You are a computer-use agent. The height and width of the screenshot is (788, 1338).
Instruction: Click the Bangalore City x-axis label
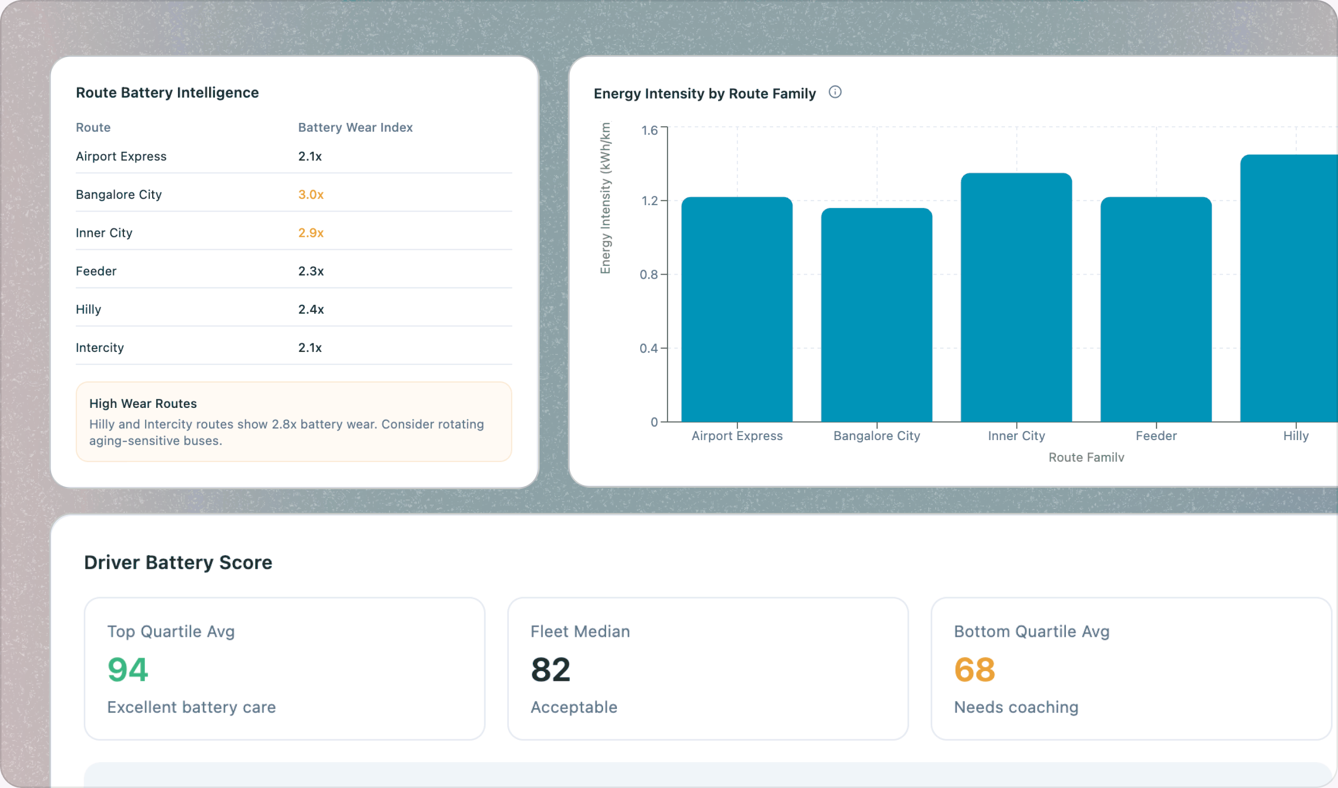[x=877, y=436]
